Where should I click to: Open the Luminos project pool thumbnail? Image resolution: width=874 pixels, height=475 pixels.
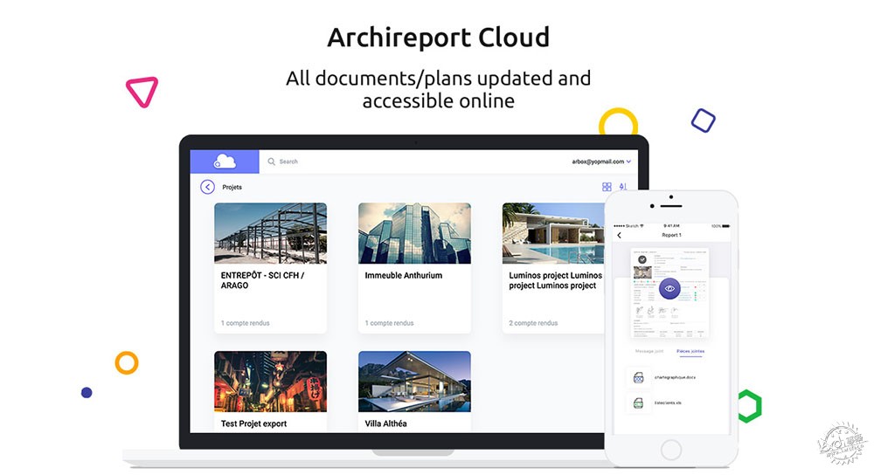tap(553, 233)
